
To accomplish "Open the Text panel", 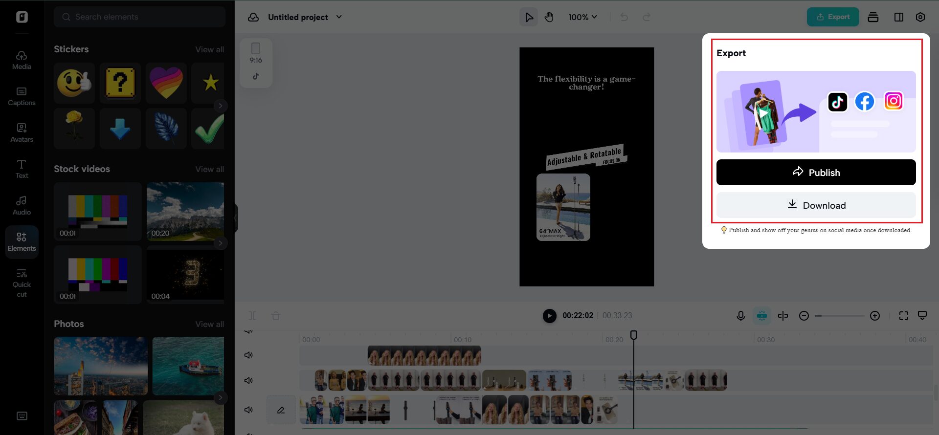I will point(22,169).
